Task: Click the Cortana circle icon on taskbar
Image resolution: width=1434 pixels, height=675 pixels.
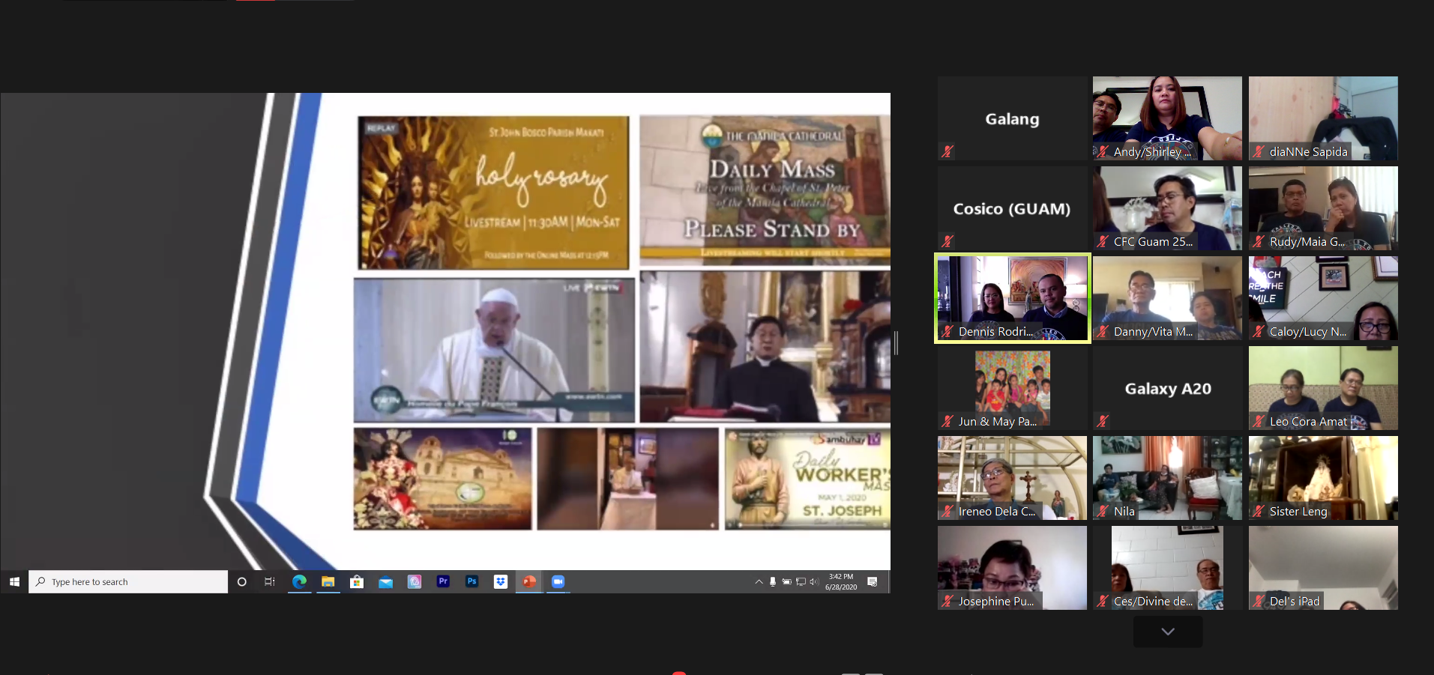Action: coord(241,581)
